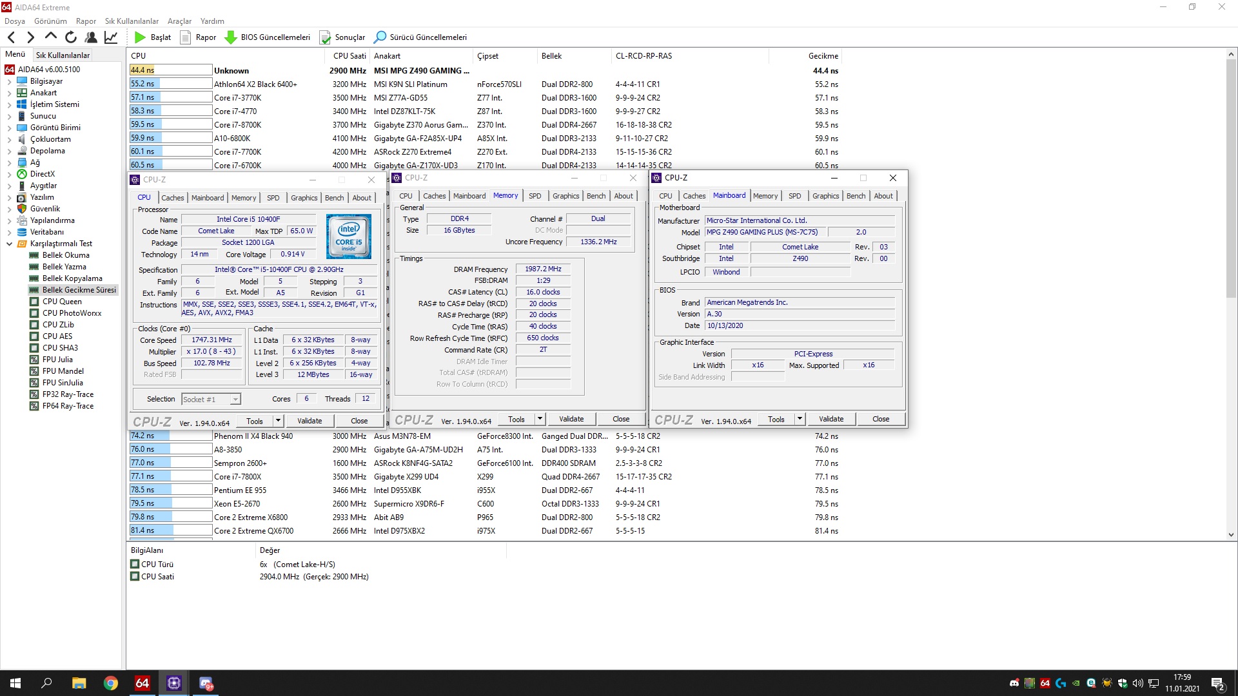The image size is (1238, 696).
Task: Click Close button in right CPU-Z window
Action: [x=881, y=419]
